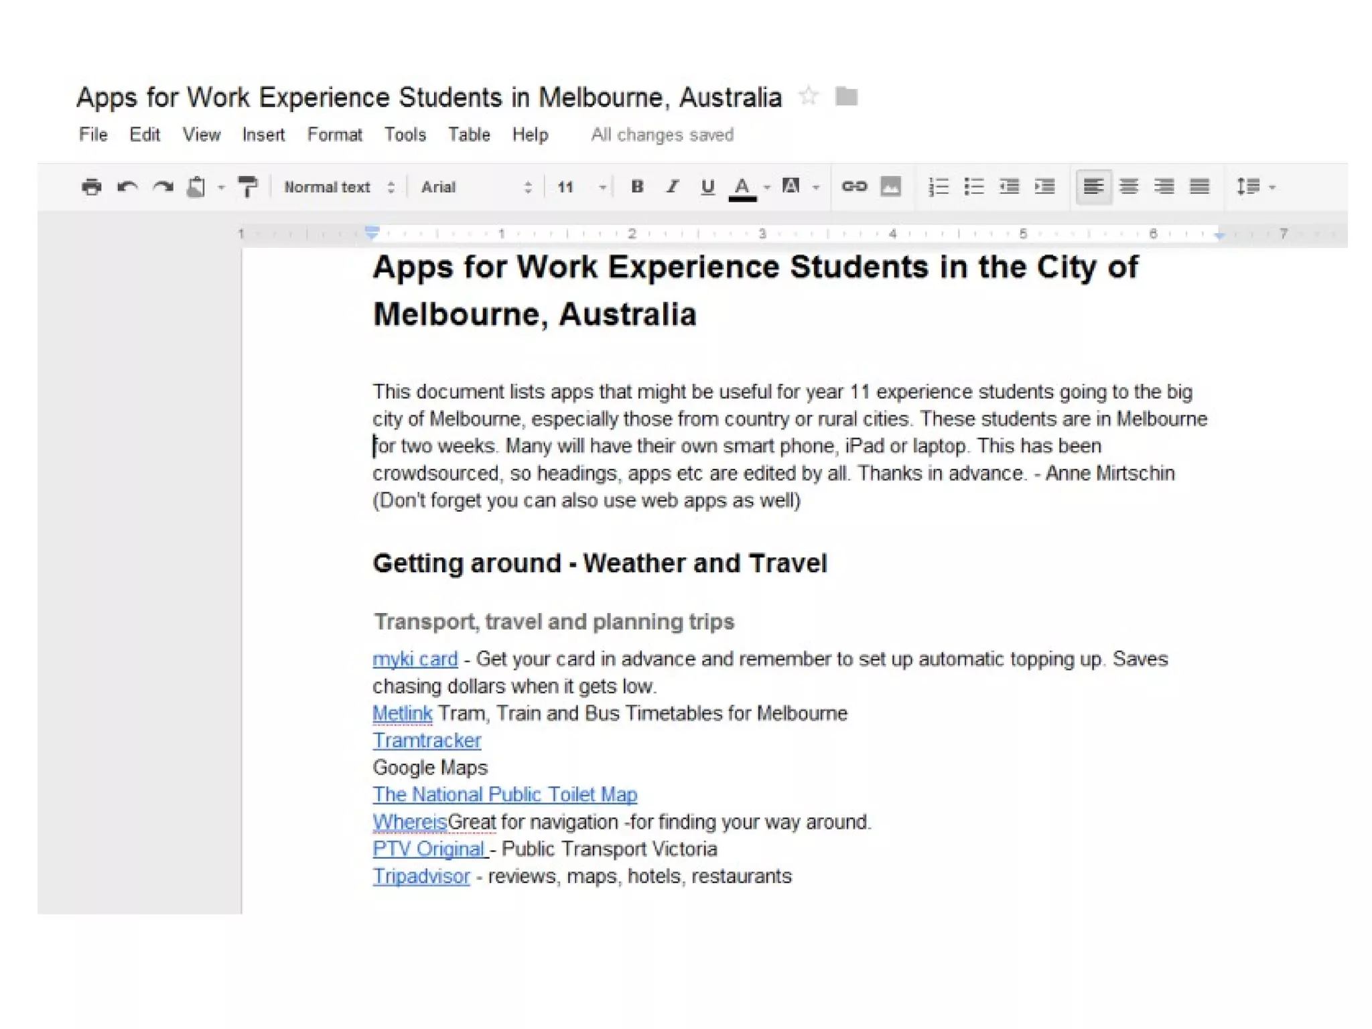1372x1029 pixels.
Task: Toggle italic formatting
Action: click(672, 186)
